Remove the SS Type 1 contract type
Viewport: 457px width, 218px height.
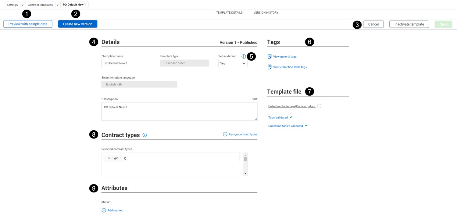click(125, 158)
